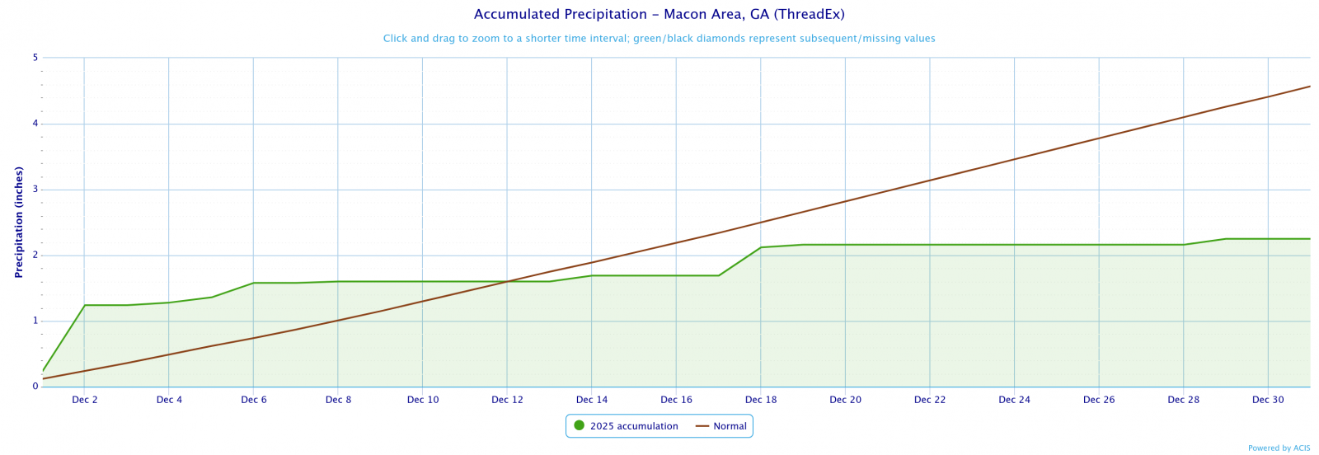
Task: Click the "Precipitation (inches)" y-axis title
Action: [x=19, y=222]
